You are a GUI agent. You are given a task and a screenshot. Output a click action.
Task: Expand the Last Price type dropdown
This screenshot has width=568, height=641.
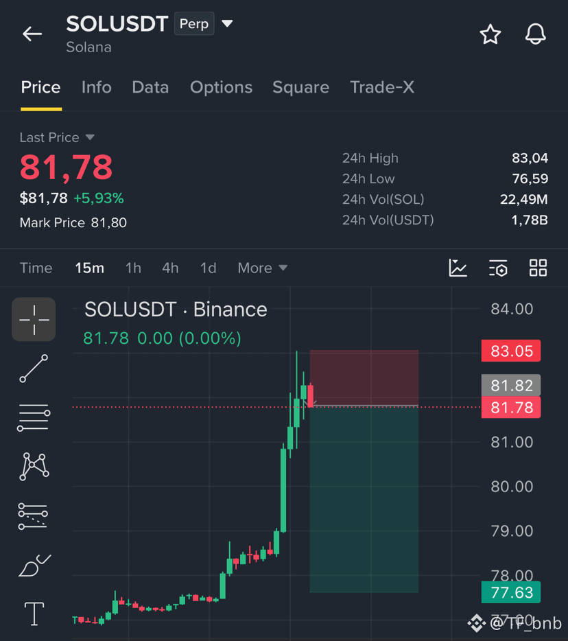point(90,137)
